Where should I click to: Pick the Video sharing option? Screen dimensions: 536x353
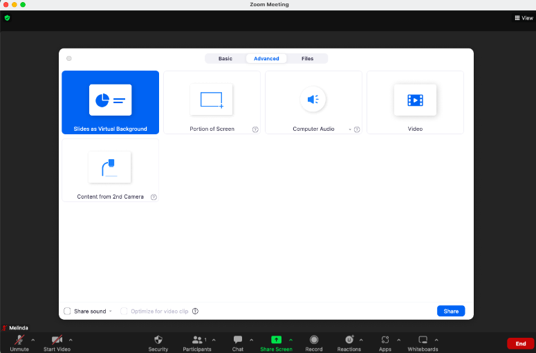coord(415,102)
